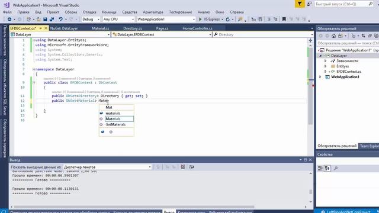This screenshot has width=379, height=213.
Task: Click the Solution Explorer search field
Action: 348,43
